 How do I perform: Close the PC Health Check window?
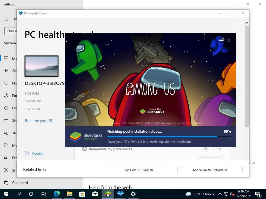[243, 13]
